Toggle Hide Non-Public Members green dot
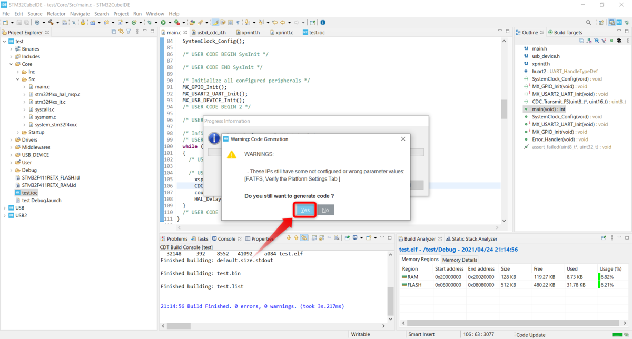This screenshot has height=339, width=632. [x=611, y=41]
